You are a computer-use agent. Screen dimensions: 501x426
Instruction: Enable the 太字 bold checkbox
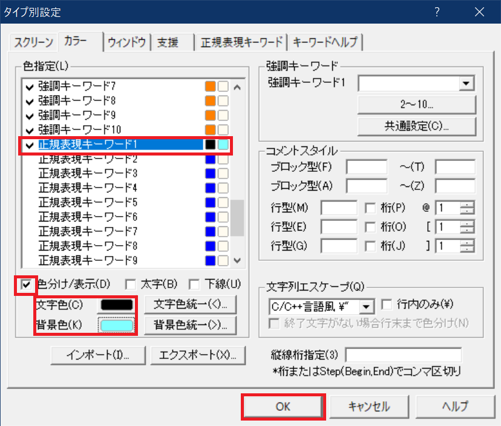click(x=130, y=284)
